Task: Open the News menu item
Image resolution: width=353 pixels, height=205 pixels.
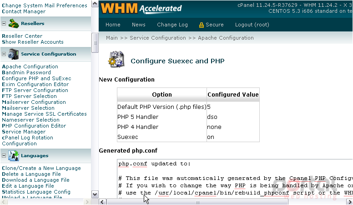Action: point(139,25)
